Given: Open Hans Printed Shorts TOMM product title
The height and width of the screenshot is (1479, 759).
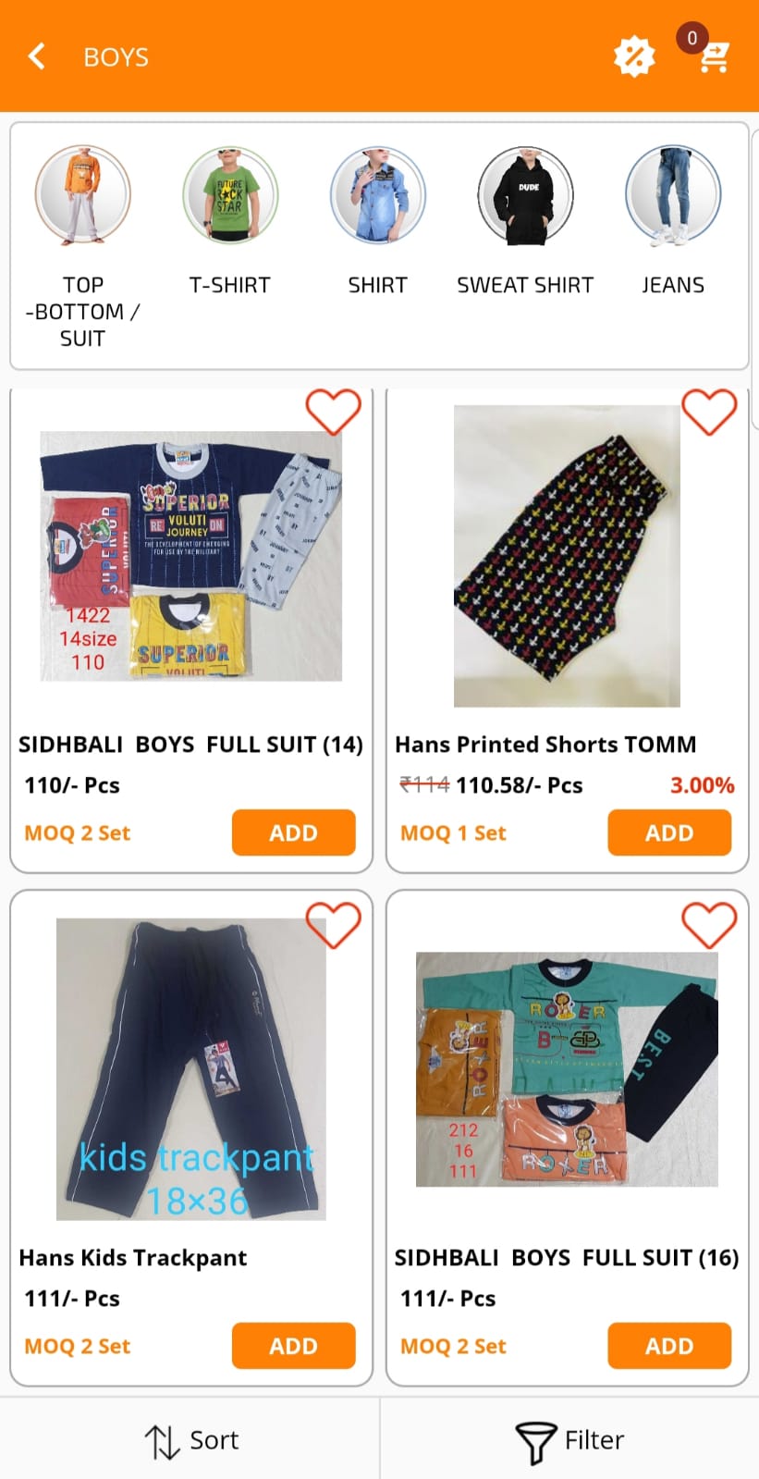Looking at the screenshot, I should point(545,745).
